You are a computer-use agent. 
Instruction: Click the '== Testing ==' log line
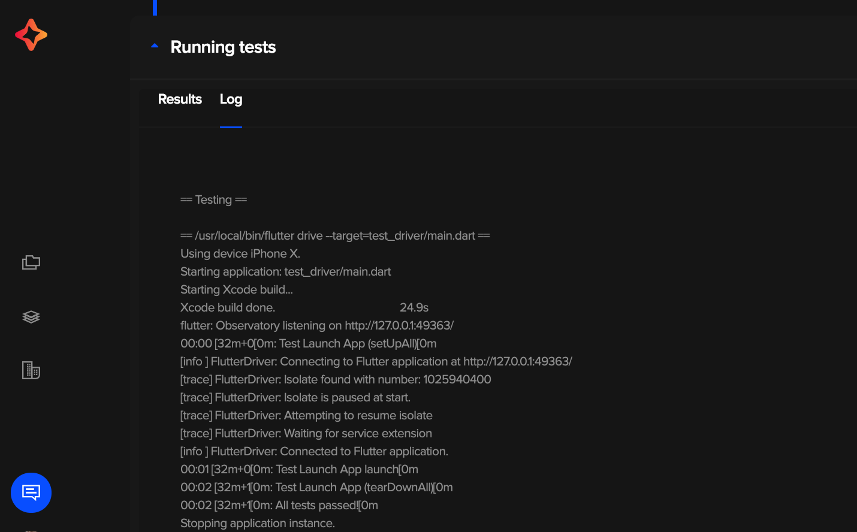coord(214,199)
